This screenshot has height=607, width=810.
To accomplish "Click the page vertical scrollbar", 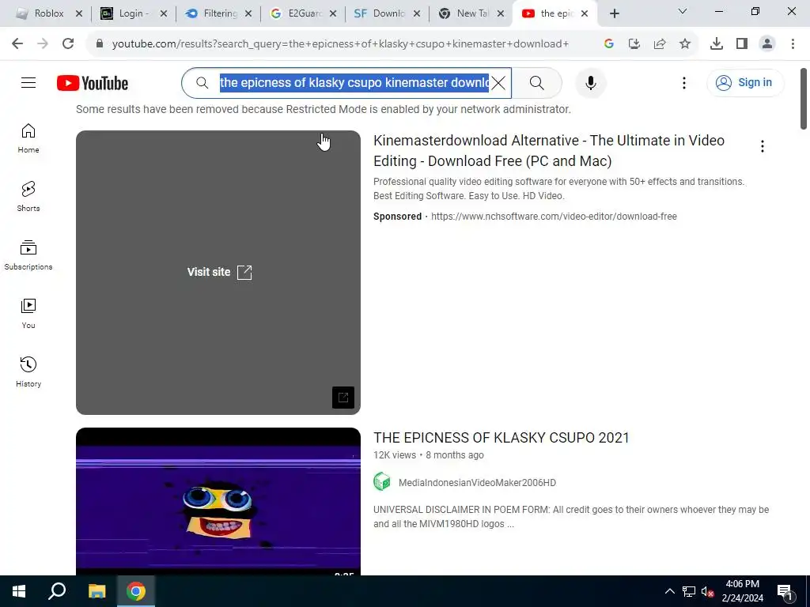I will [804, 98].
